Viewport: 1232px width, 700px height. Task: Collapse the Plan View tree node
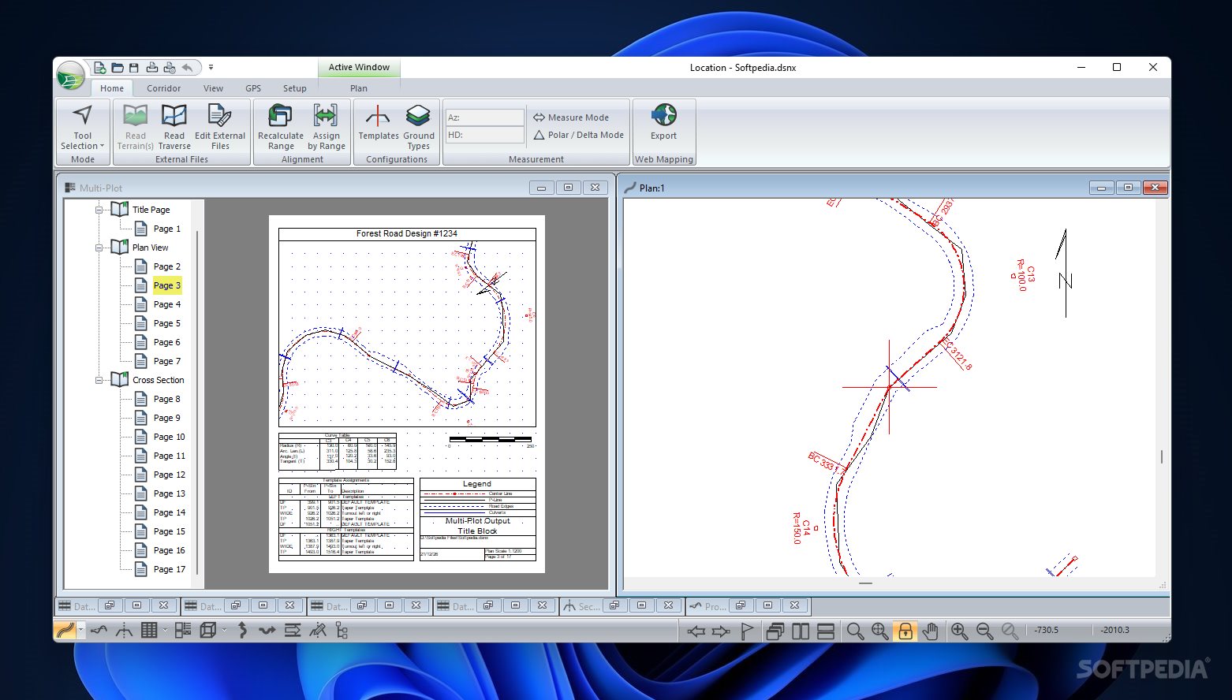tap(99, 248)
